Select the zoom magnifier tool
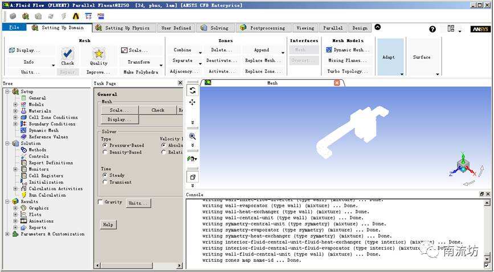This screenshot has width=494, height=272. coord(192,137)
